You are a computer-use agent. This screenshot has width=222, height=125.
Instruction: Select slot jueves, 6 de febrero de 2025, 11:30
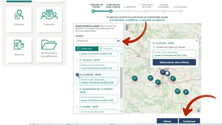click(99, 54)
